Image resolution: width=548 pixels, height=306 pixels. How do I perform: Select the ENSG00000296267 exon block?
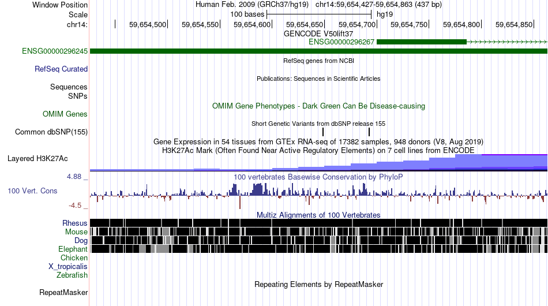(422, 42)
